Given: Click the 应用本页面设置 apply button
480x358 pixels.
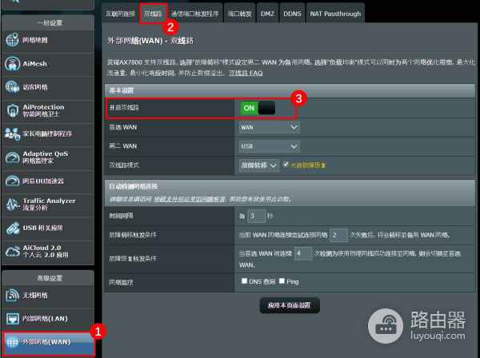Looking at the screenshot, I should click(x=290, y=305).
